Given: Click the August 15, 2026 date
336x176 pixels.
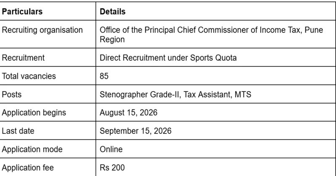Looking at the screenshot, I should (x=129, y=113).
